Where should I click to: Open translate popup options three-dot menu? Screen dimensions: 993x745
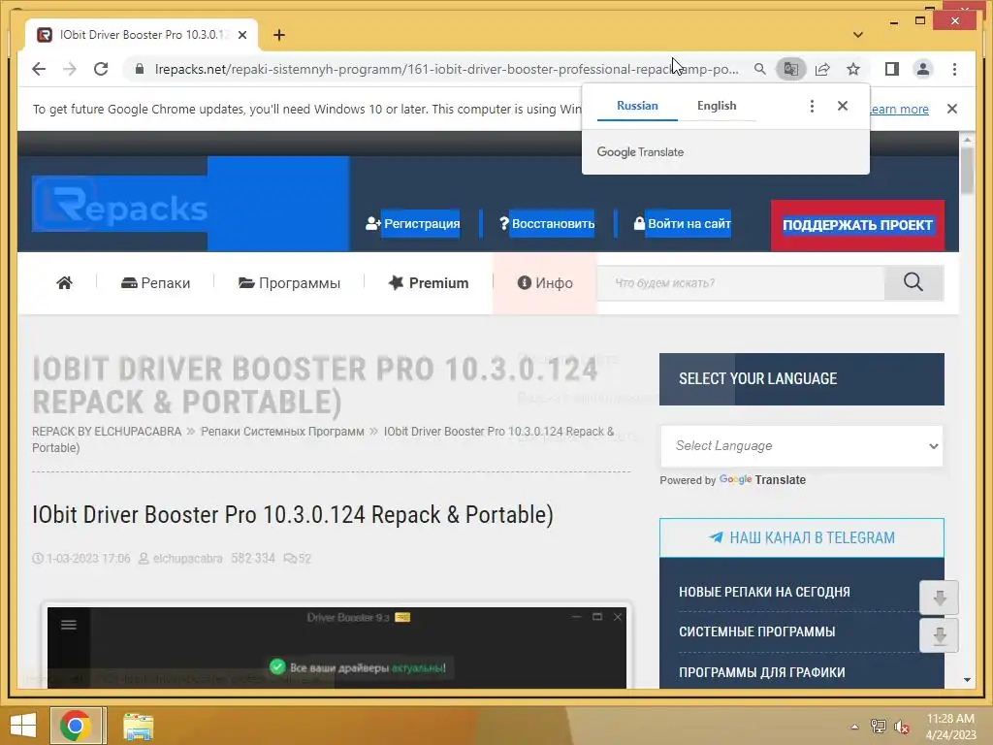point(812,106)
